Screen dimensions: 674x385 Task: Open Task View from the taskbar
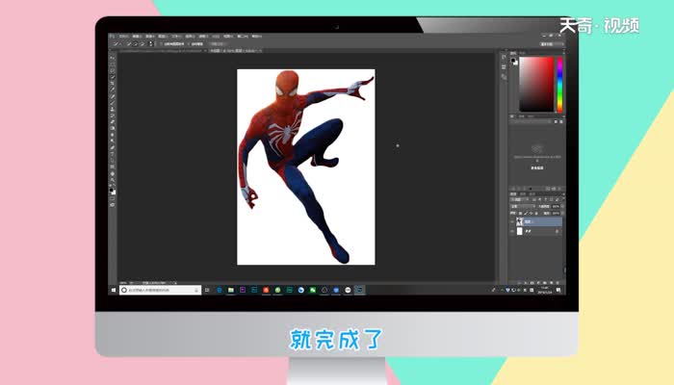pos(207,290)
